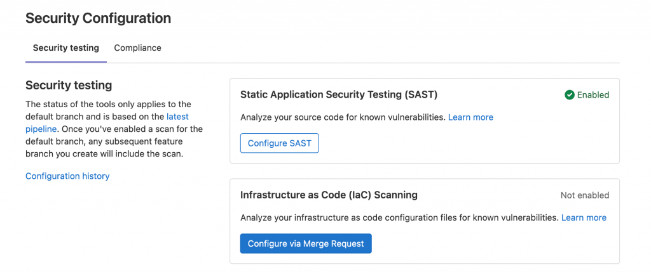Click the Static Application Security Testing heading
The image size is (651, 272).
[339, 95]
